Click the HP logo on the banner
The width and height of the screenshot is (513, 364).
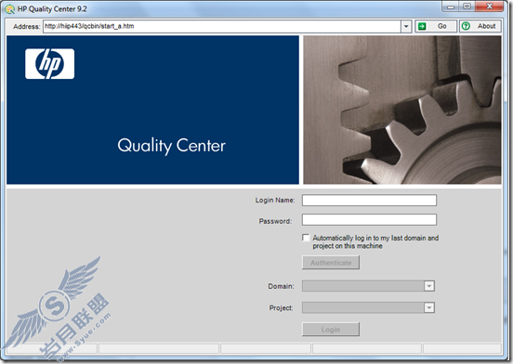(x=50, y=64)
